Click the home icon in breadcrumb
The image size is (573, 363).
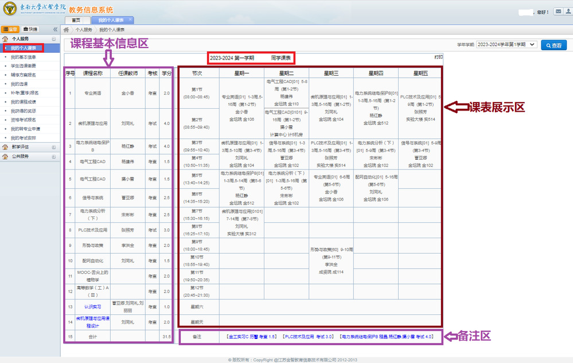click(67, 29)
